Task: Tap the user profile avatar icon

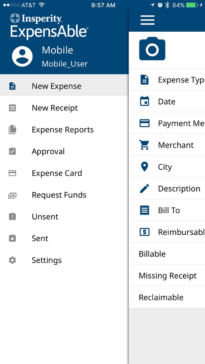Action: 22,57
